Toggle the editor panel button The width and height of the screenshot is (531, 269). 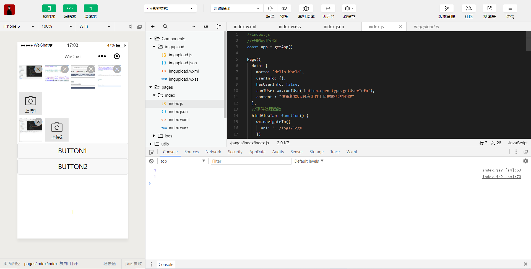[70, 8]
